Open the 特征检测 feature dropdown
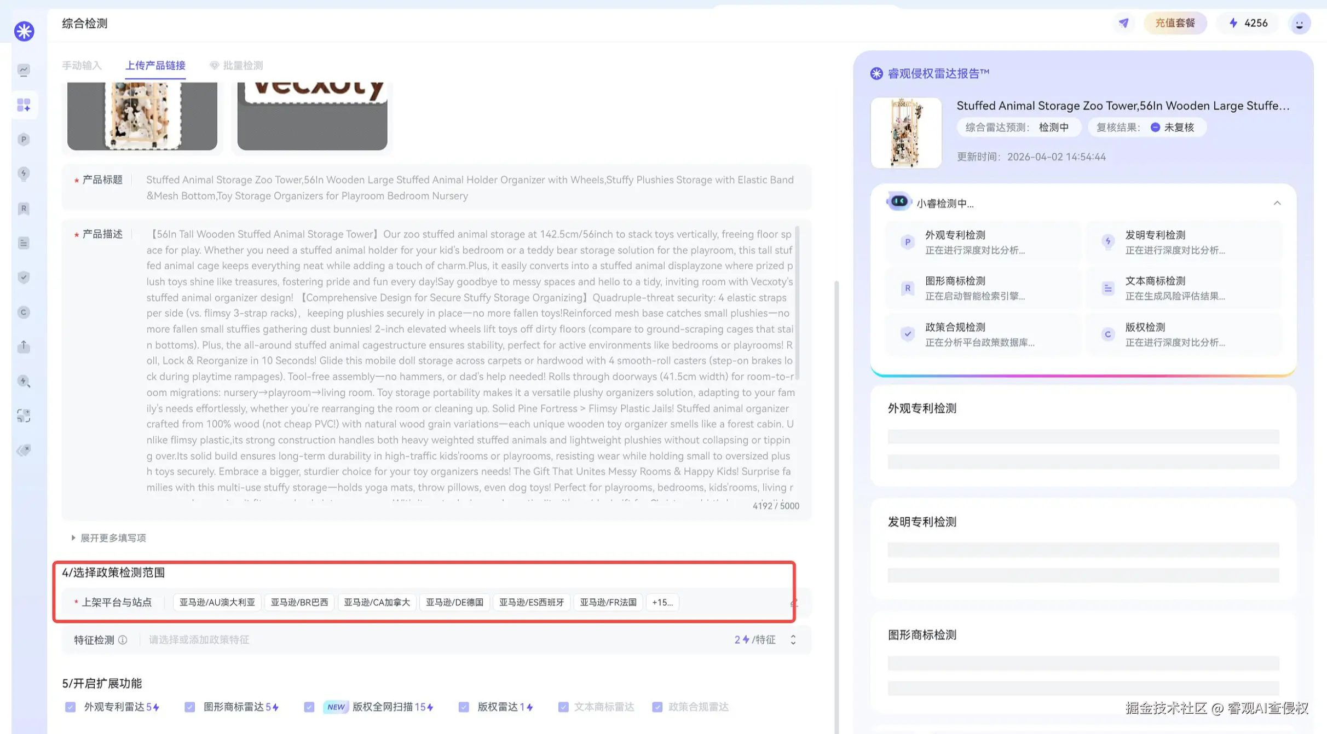This screenshot has width=1327, height=734. [793, 639]
